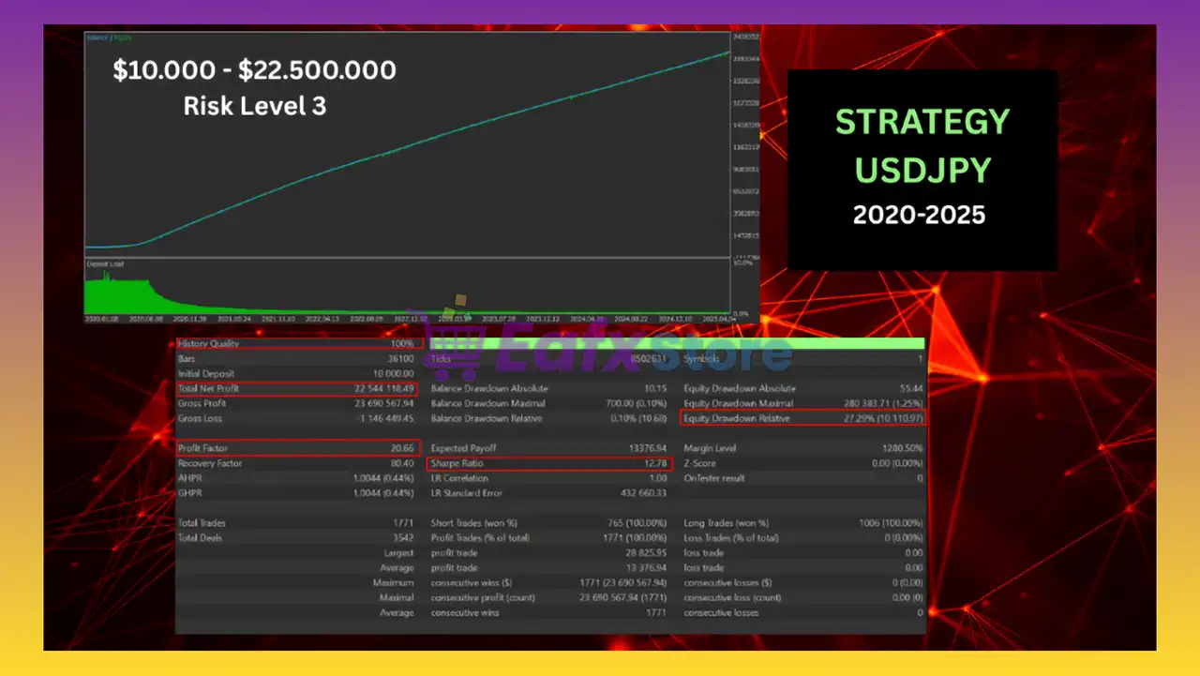This screenshot has height=676, width=1200.
Task: Click the Deposit Load chart label
Action: point(105,264)
